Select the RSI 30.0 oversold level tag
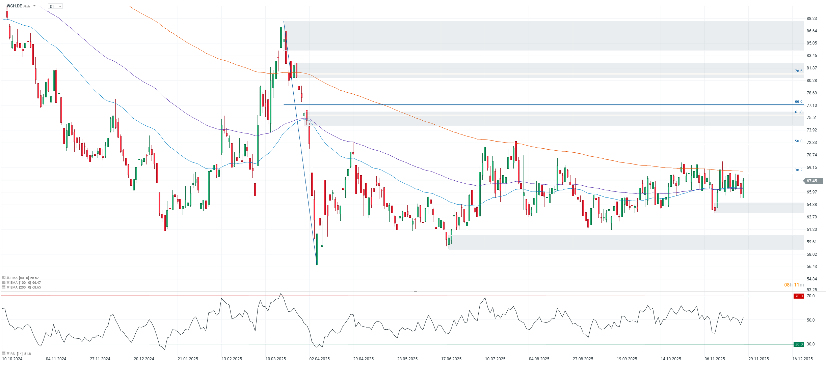 pos(799,344)
